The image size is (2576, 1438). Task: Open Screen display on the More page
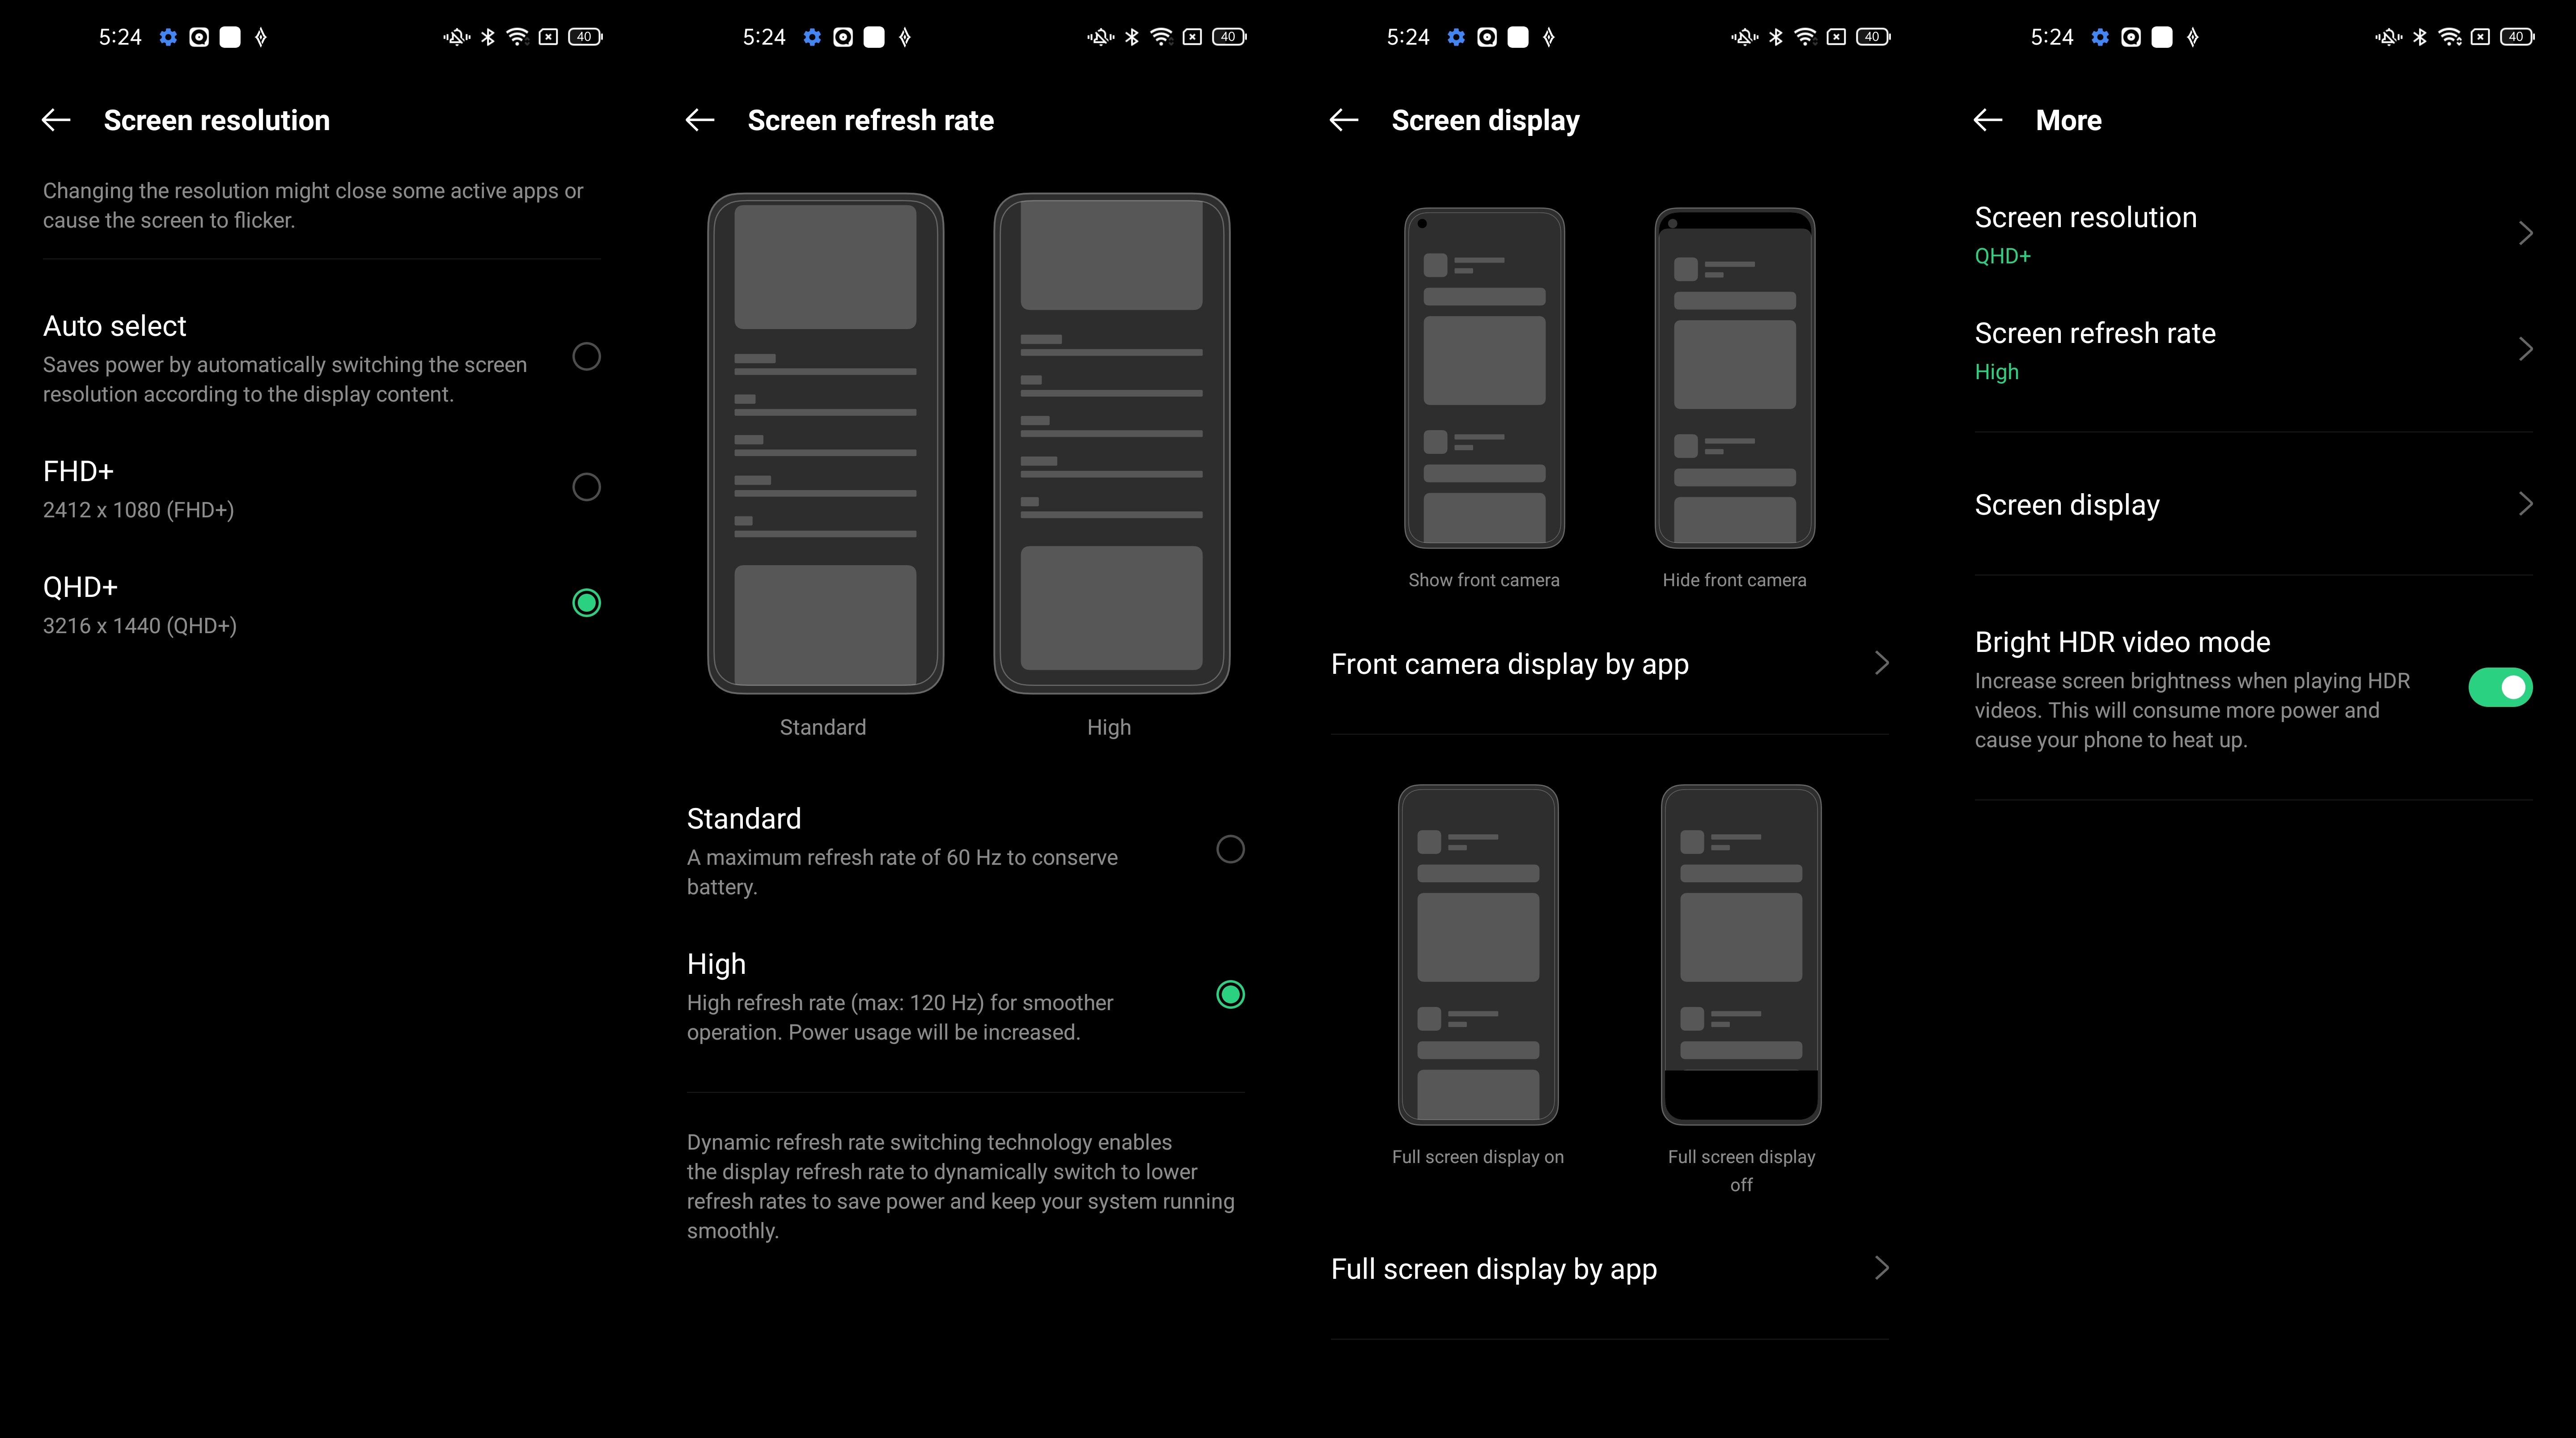pos(2254,504)
